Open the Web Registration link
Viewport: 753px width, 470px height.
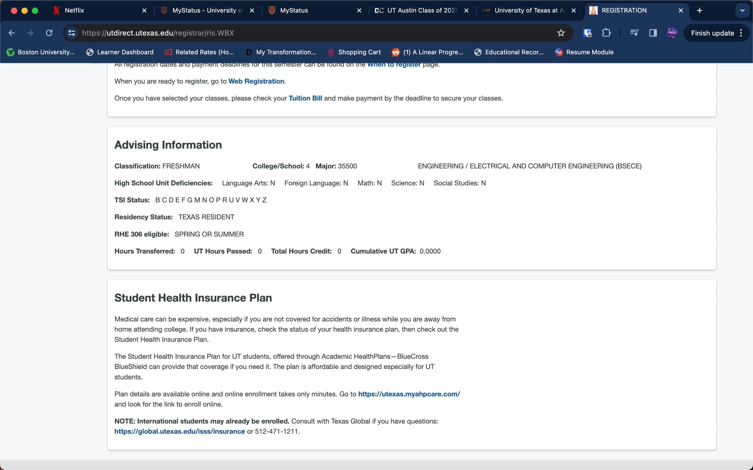256,81
